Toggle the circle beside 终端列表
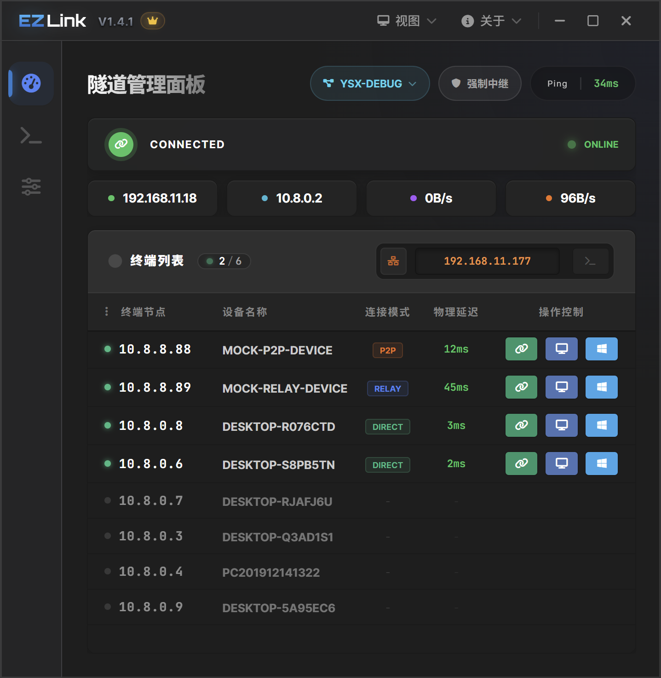Image resolution: width=661 pixels, height=678 pixels. [115, 261]
